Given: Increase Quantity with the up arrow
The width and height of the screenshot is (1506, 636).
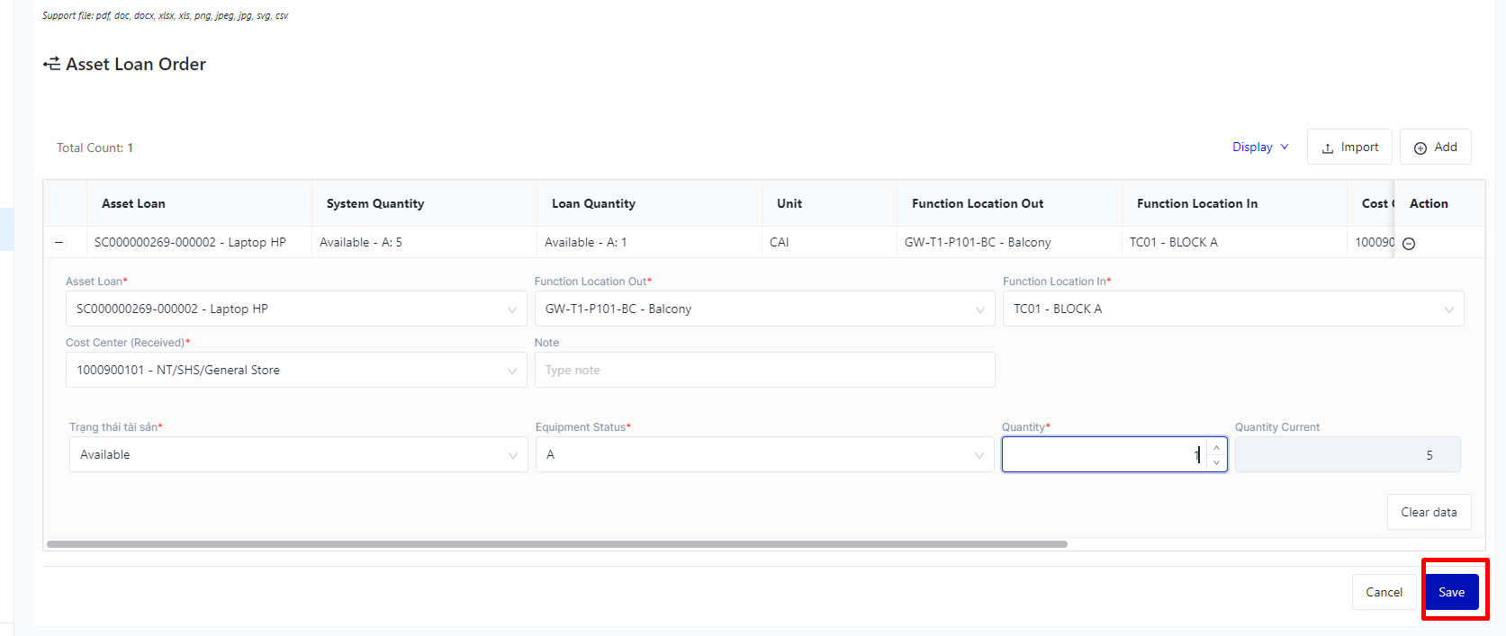Looking at the screenshot, I should [x=1216, y=447].
